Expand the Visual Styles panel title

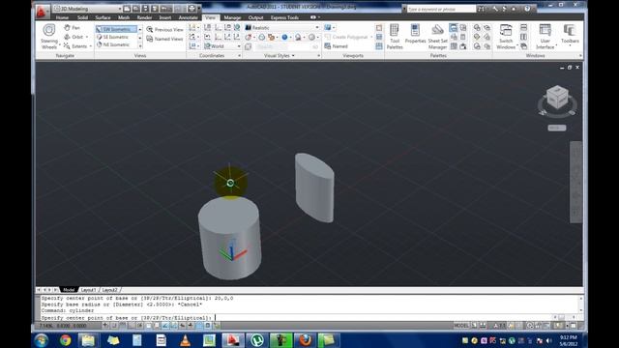280,56
